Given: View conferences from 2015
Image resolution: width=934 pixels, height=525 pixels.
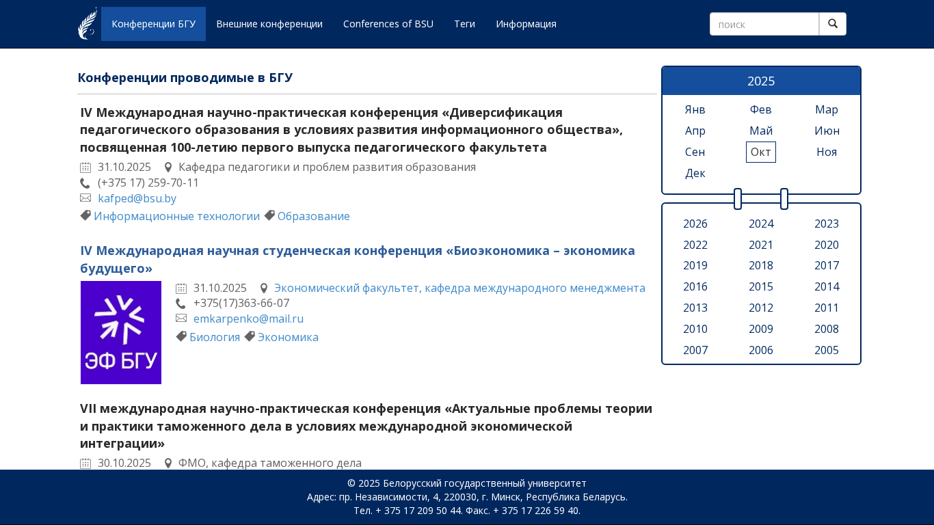Looking at the screenshot, I should pyautogui.click(x=761, y=286).
